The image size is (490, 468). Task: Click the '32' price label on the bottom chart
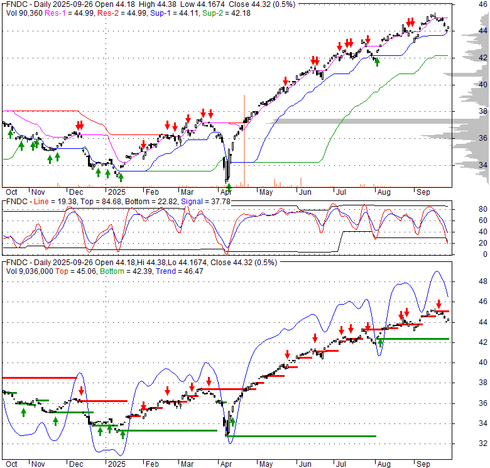pos(483,444)
